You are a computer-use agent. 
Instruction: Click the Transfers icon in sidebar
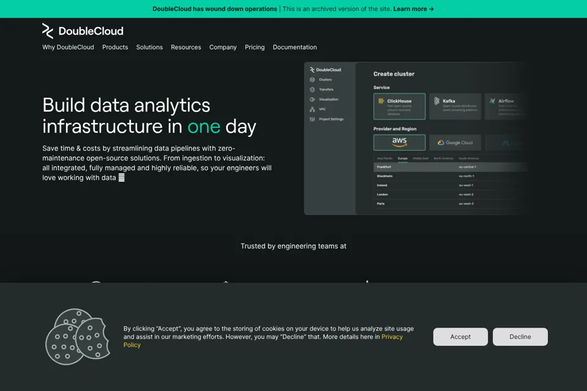[312, 89]
